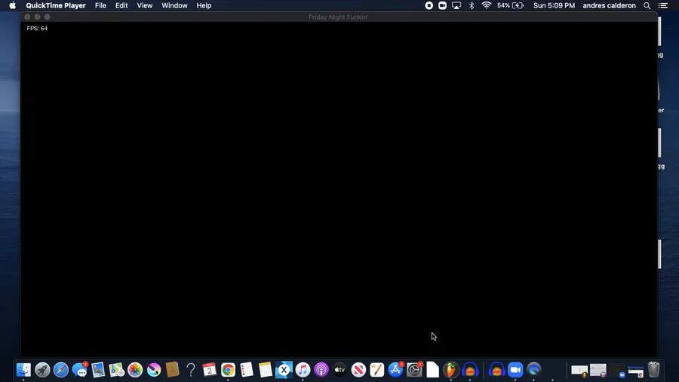Screen dimensions: 679x382
Task: Restore minimized Audacity window thumbnail
Action: pyautogui.click(x=598, y=371)
